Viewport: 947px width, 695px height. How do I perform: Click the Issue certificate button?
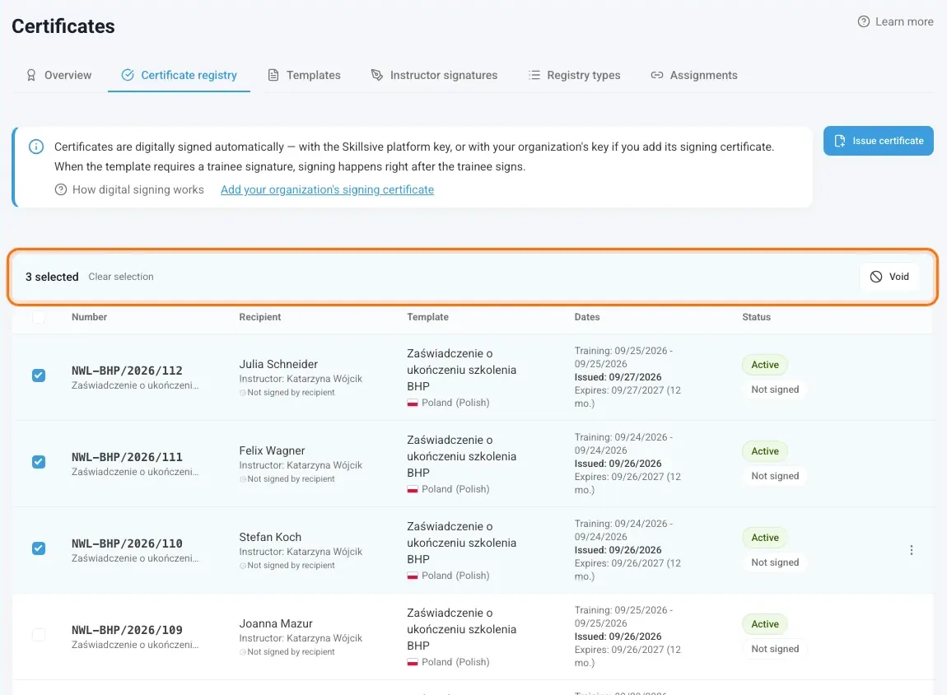pos(878,141)
